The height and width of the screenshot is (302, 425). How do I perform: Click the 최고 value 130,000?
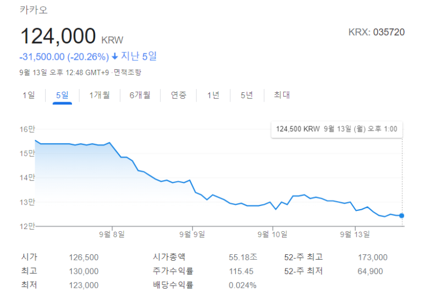click(84, 271)
